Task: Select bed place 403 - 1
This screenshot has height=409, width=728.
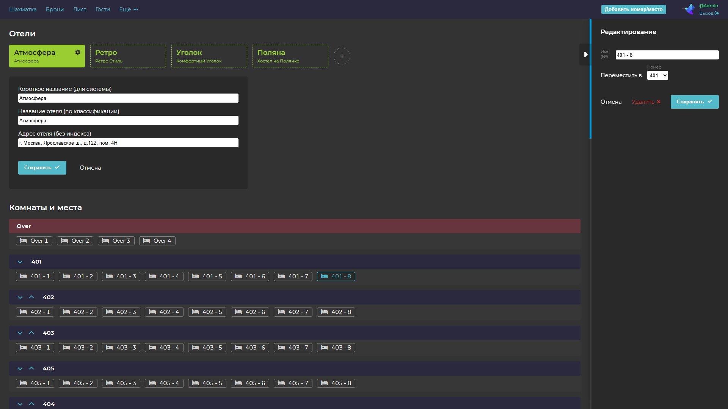Action: point(35,348)
